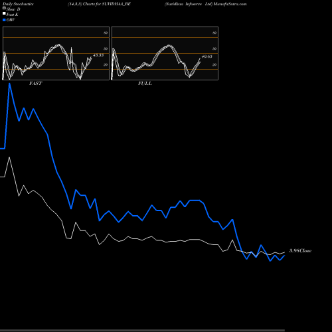Click the 'Fast K' legend label
Screen dimensions: 332x332
13,15
